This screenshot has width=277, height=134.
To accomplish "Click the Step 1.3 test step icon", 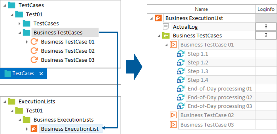I will 181,71.
